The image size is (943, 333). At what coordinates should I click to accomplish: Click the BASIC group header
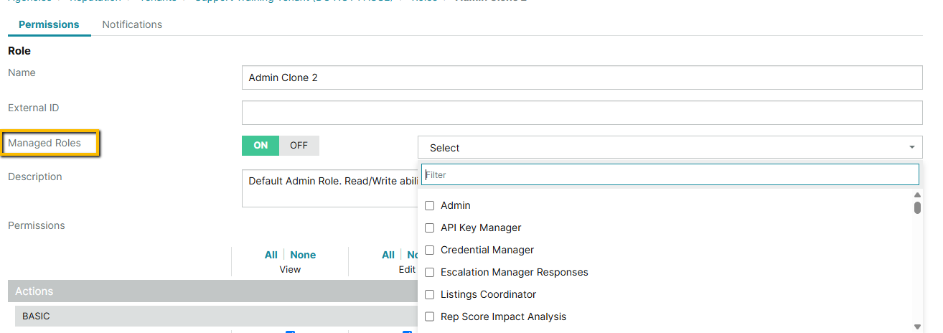(x=216, y=316)
